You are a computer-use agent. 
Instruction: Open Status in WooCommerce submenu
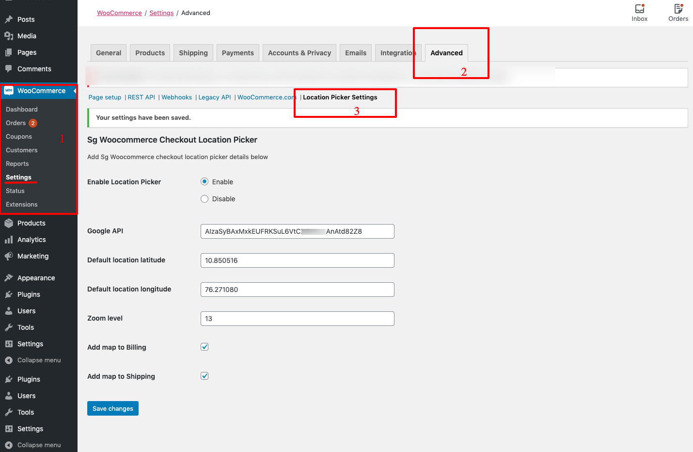point(15,191)
